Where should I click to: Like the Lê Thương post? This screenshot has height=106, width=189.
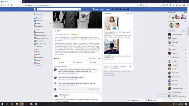coord(62,62)
